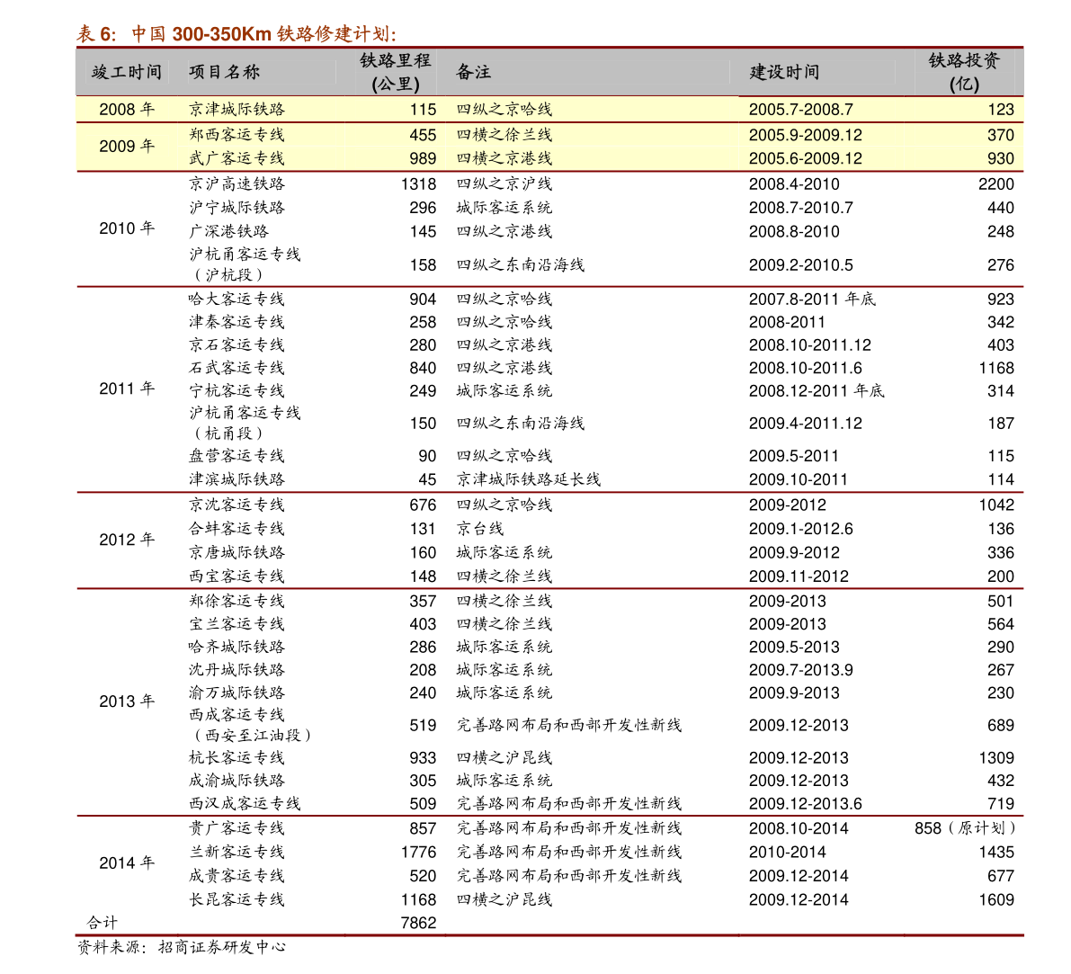Viewport: 1071px width, 974px height.
Task: Click the 四纵之京哈线 remark cell
Action: click(504, 110)
